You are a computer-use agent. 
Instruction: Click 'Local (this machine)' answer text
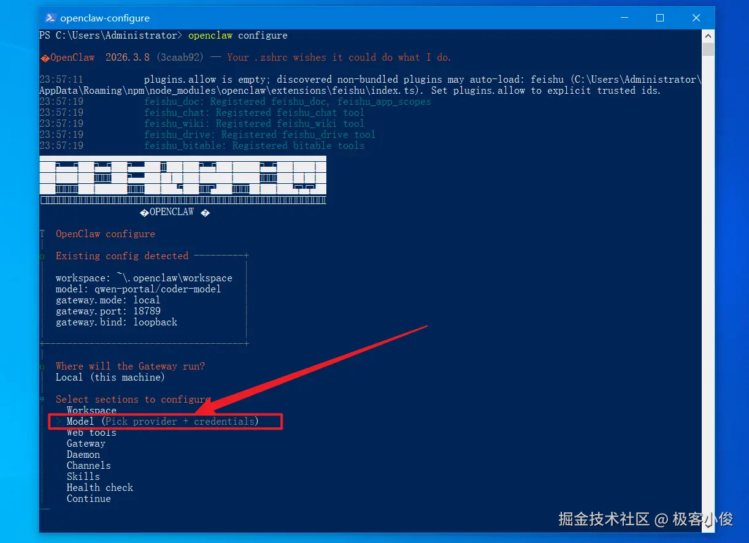[x=110, y=377]
